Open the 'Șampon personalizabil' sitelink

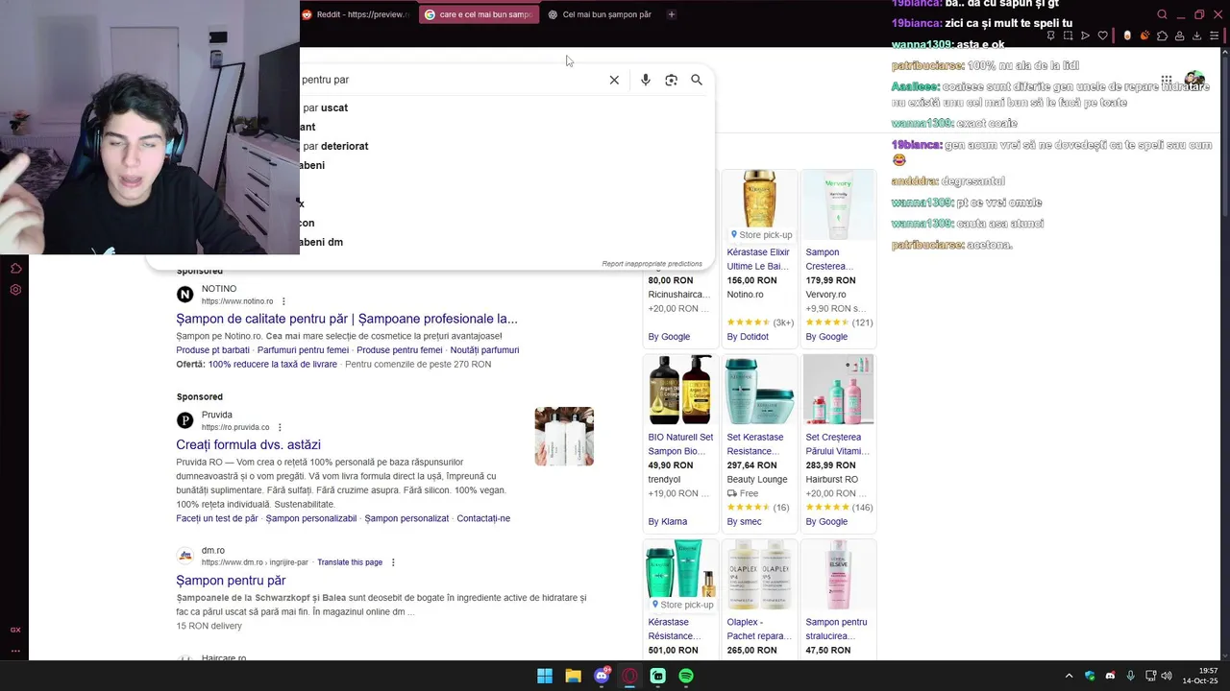pos(311,518)
